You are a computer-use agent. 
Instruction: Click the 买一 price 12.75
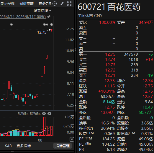110,54
